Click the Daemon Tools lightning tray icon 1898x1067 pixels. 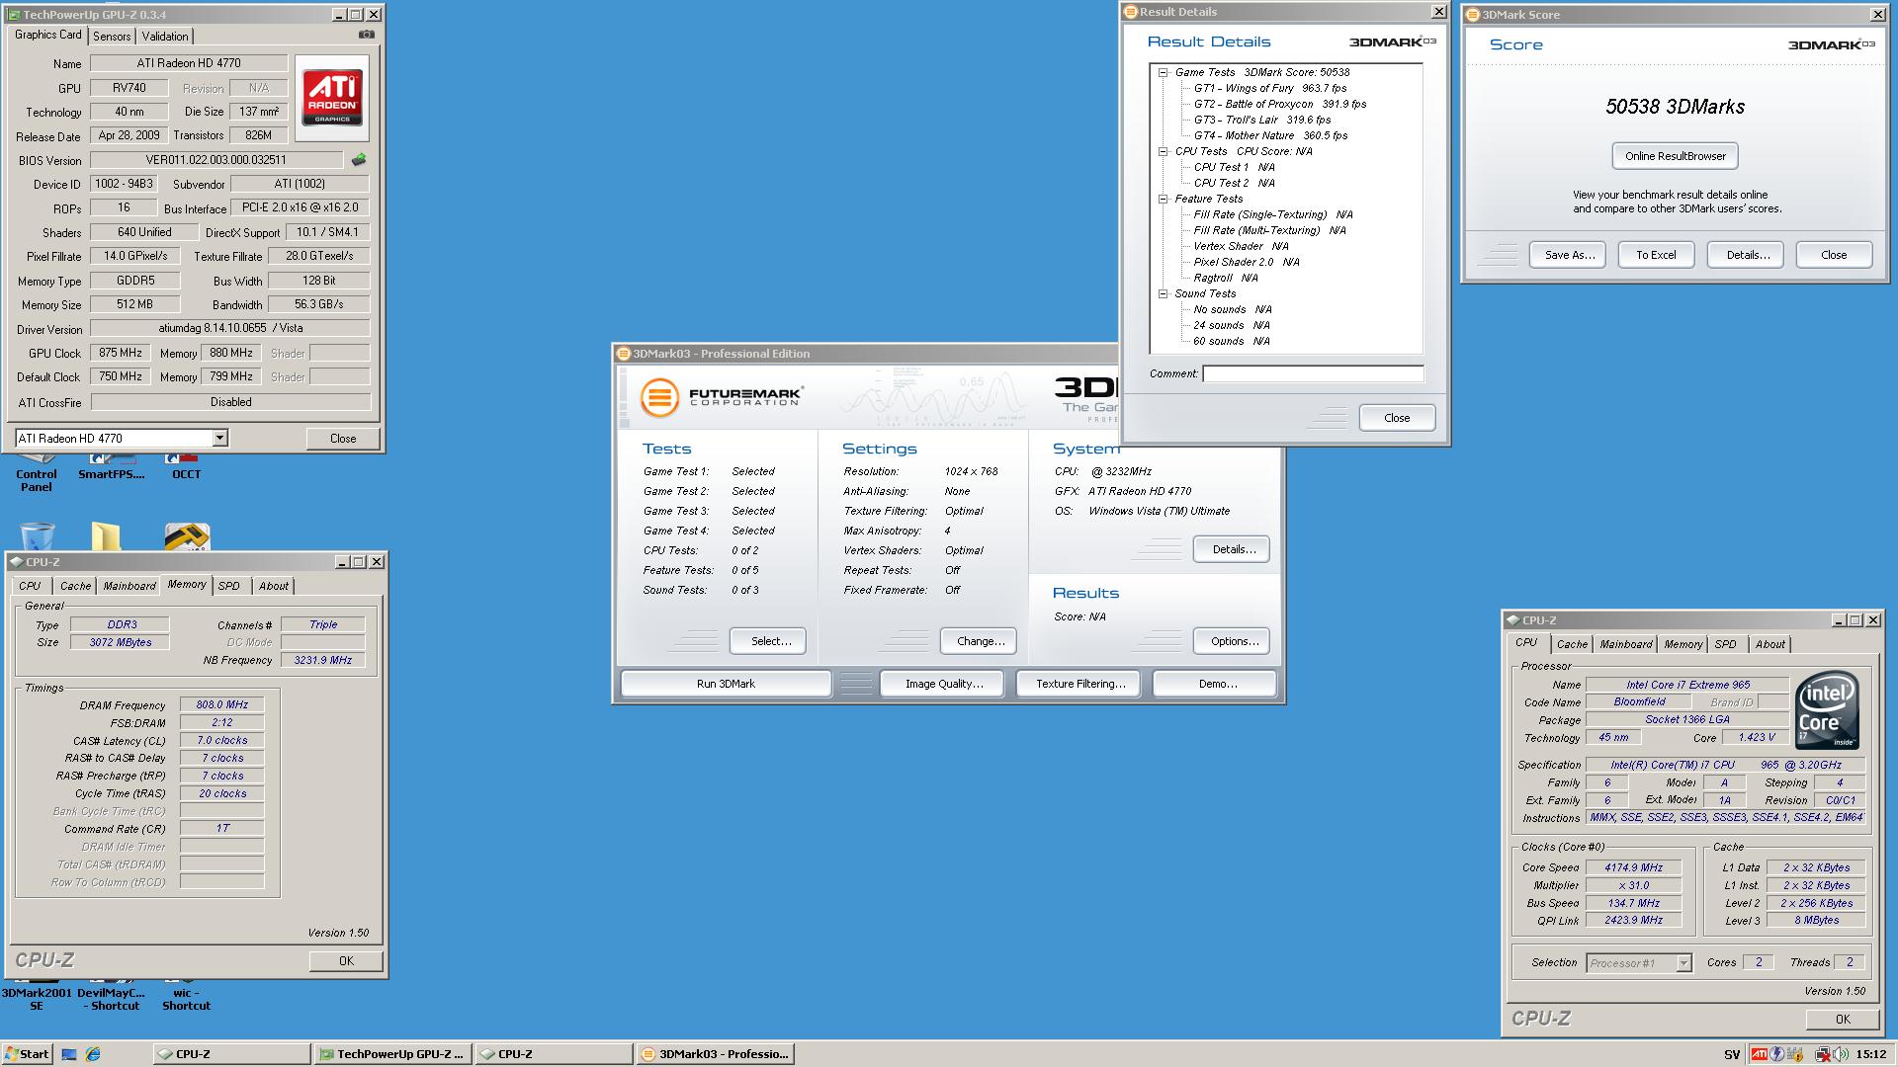1777,1054
